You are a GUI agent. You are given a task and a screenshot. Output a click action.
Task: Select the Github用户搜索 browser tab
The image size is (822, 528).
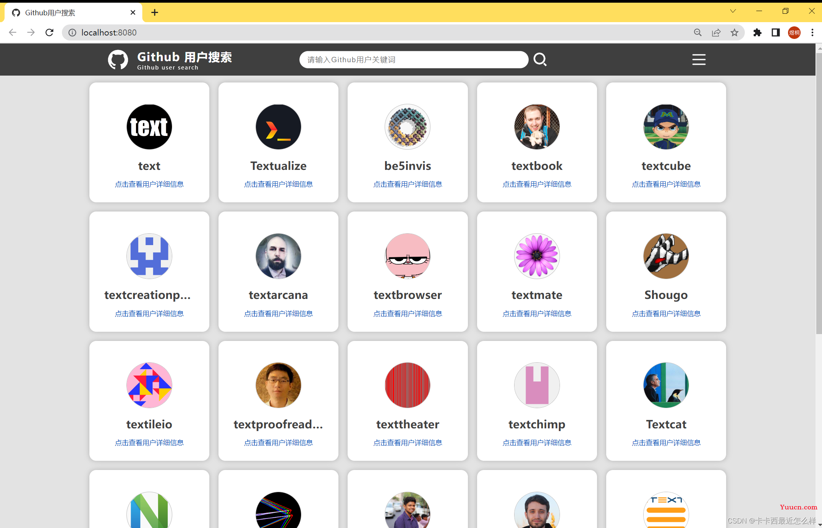tap(73, 13)
